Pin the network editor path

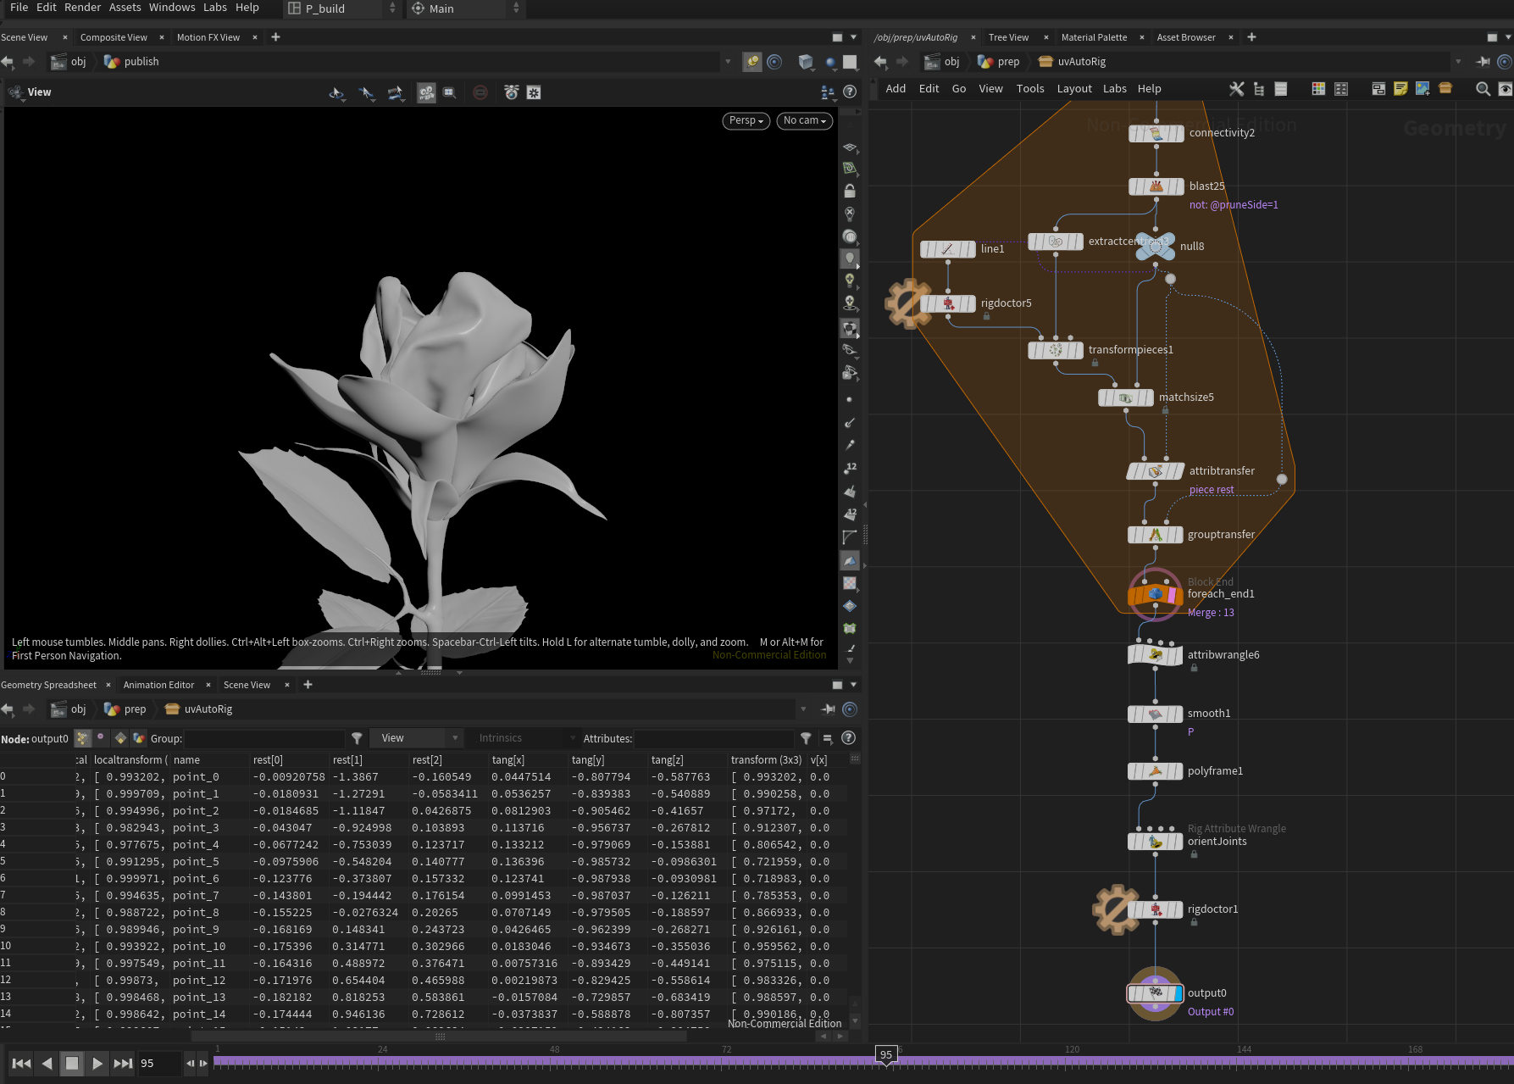coord(1483,61)
